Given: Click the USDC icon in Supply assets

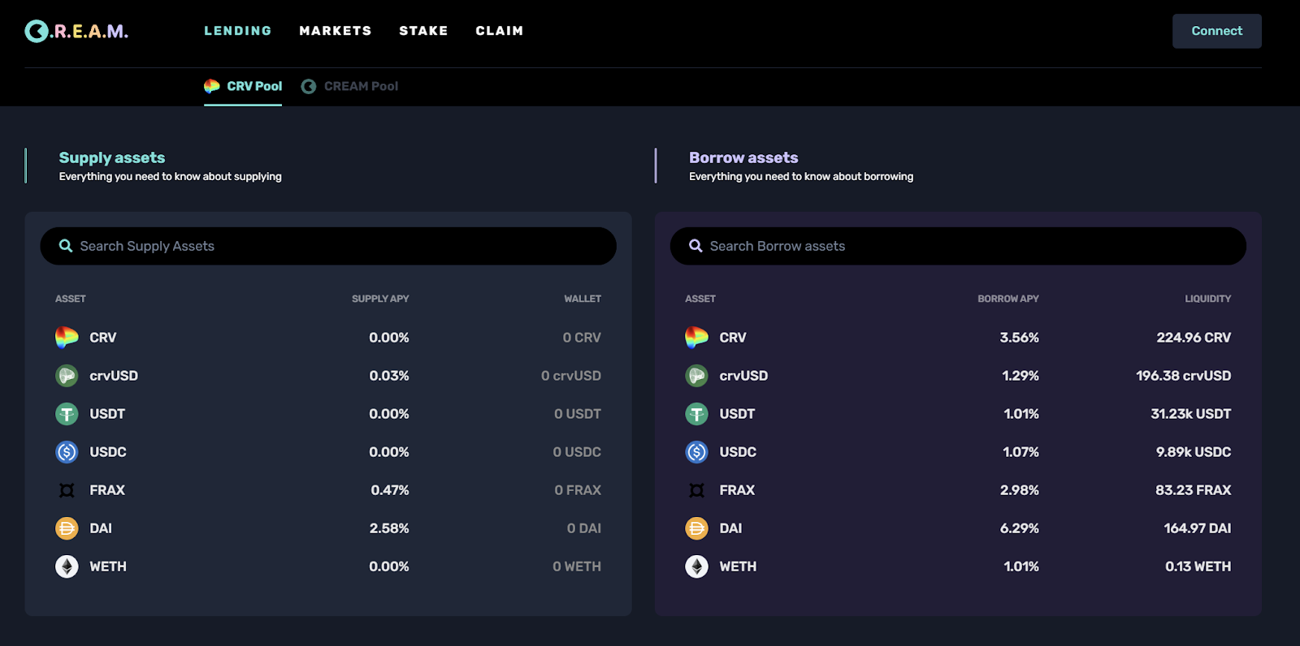Looking at the screenshot, I should click(67, 452).
